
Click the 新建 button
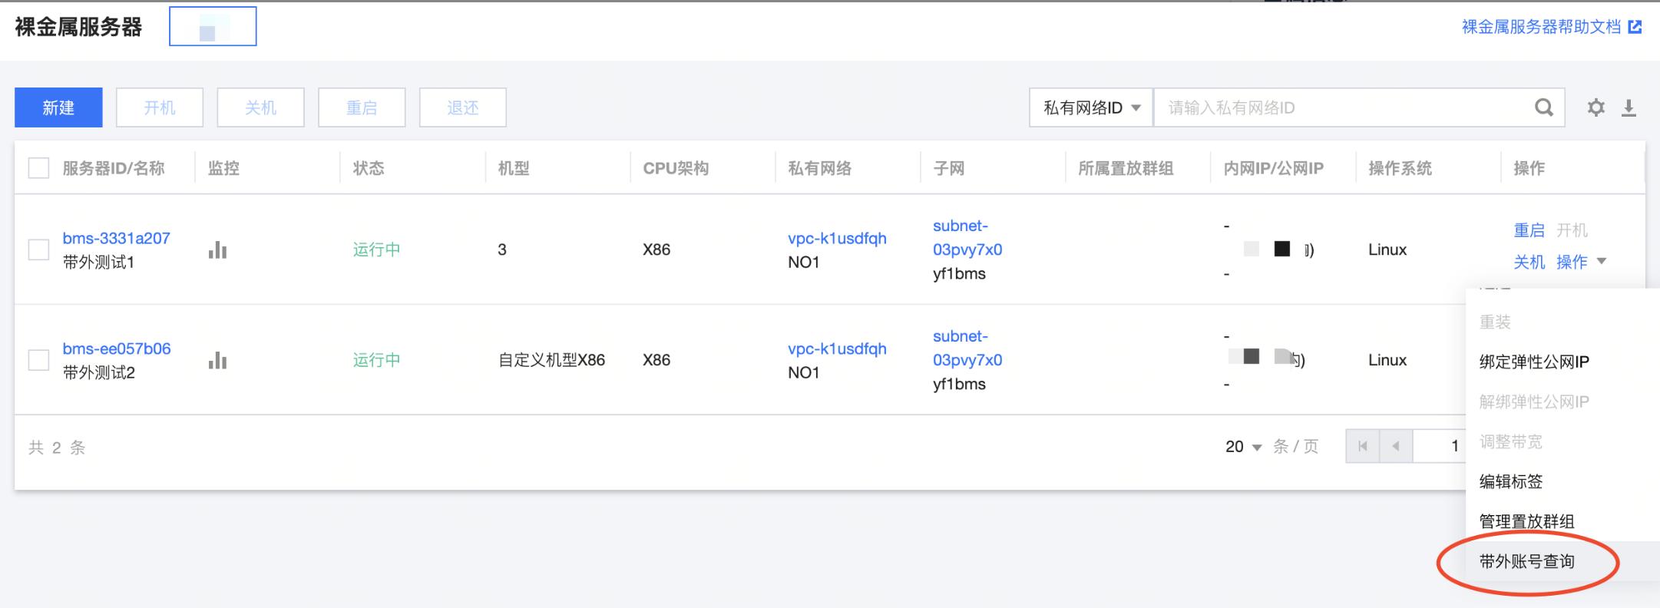58,107
